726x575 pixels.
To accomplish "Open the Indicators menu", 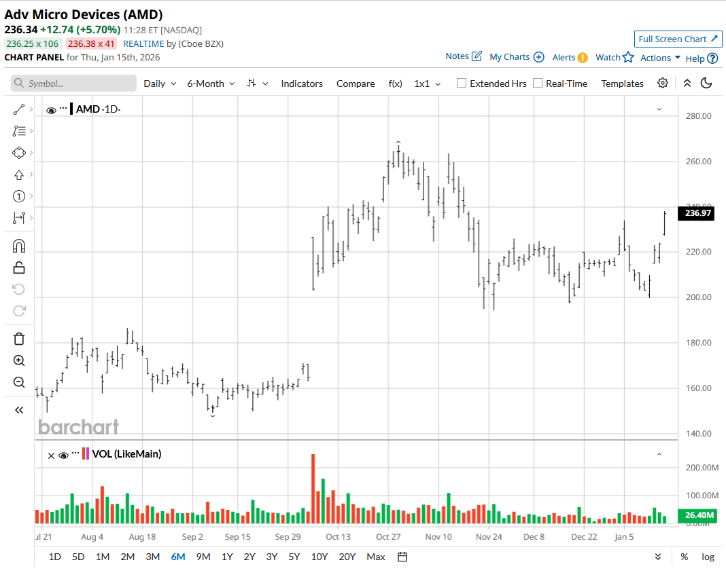I will click(302, 84).
